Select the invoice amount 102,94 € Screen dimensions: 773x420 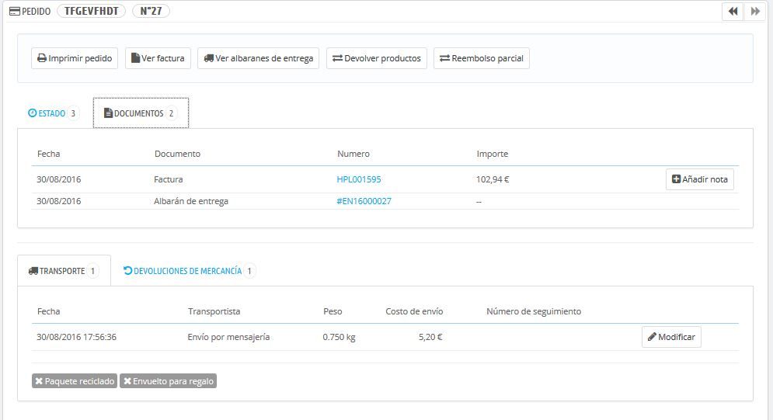(493, 179)
